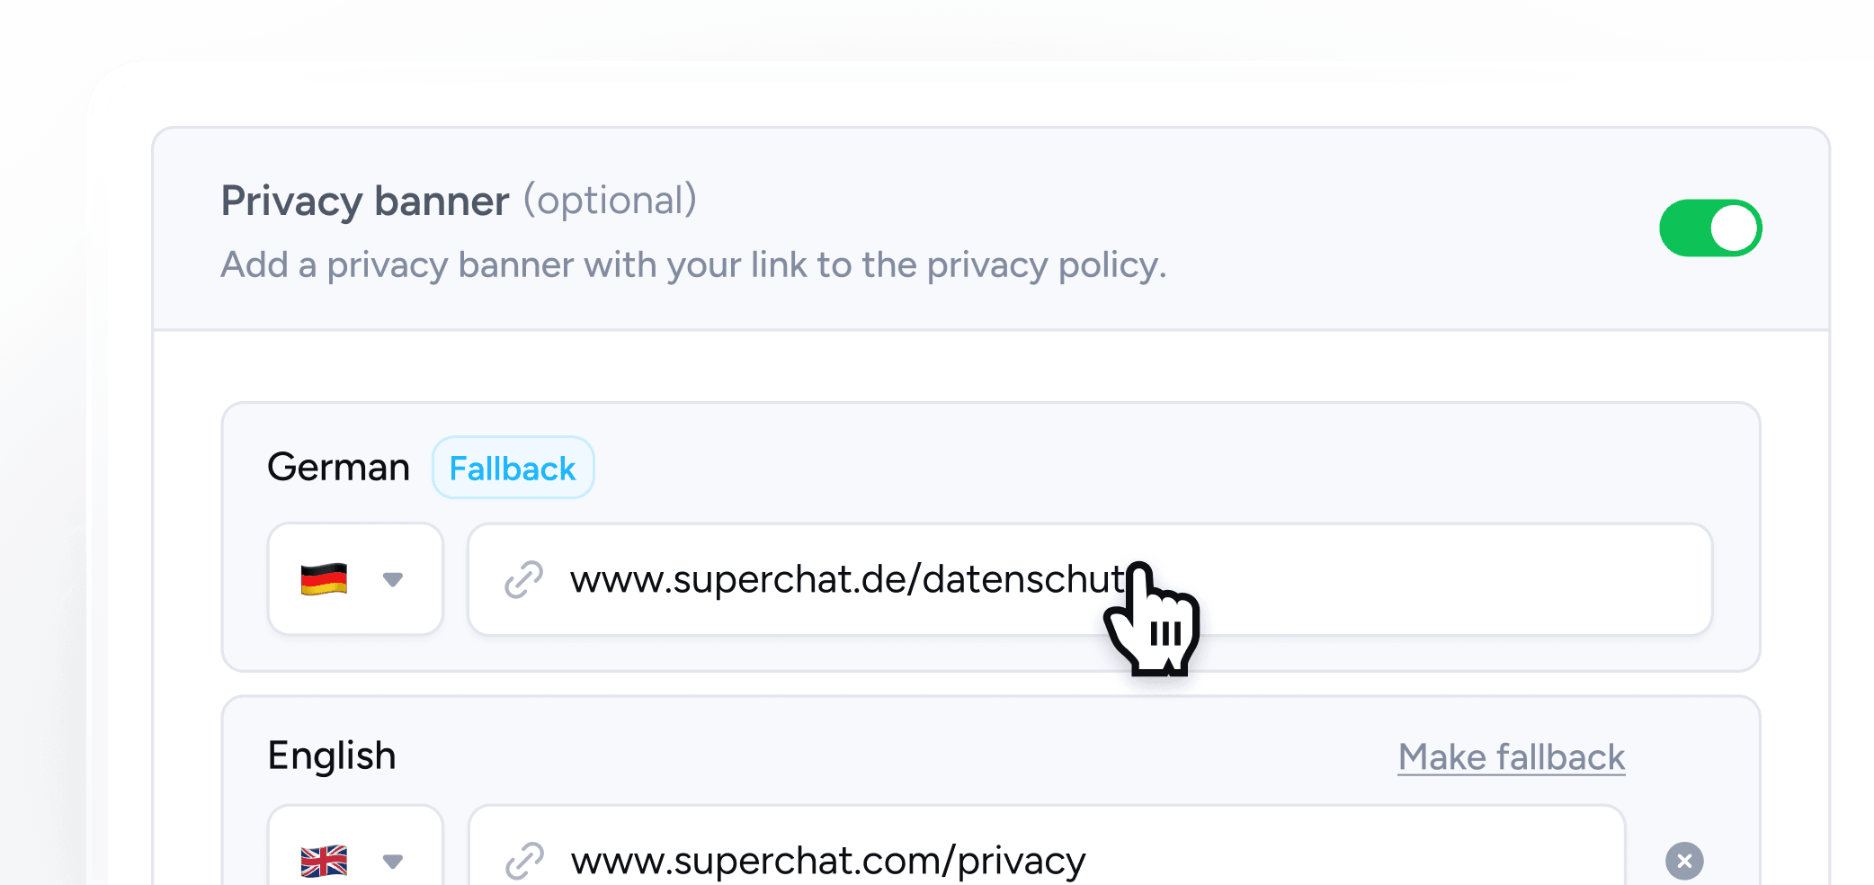Viewport: 1874px width, 885px height.
Task: Click the Make fallback link
Action: [x=1511, y=757]
